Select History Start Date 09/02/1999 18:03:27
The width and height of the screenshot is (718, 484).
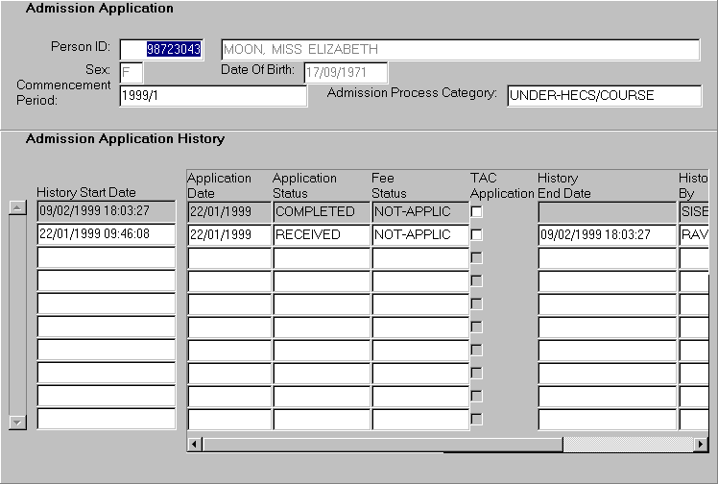[x=106, y=211]
